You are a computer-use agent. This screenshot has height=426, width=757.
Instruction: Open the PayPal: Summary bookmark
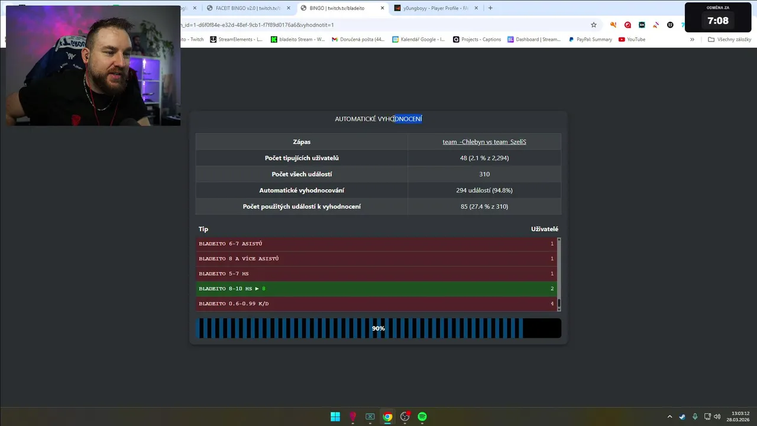[x=590, y=40]
